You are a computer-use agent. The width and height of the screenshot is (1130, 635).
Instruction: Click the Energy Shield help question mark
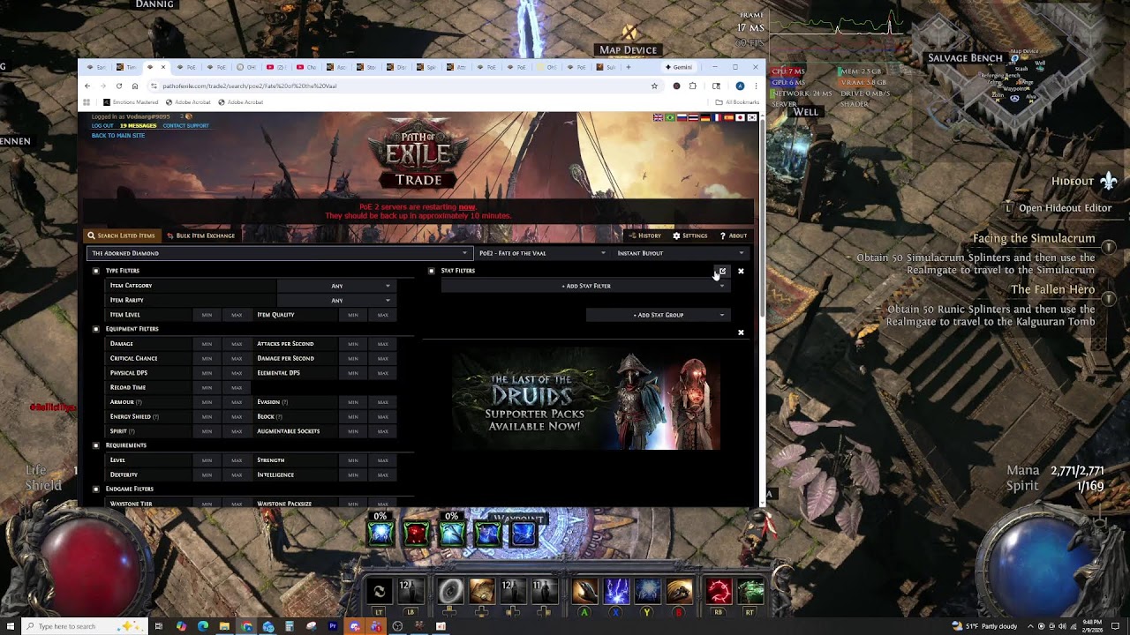point(156,416)
